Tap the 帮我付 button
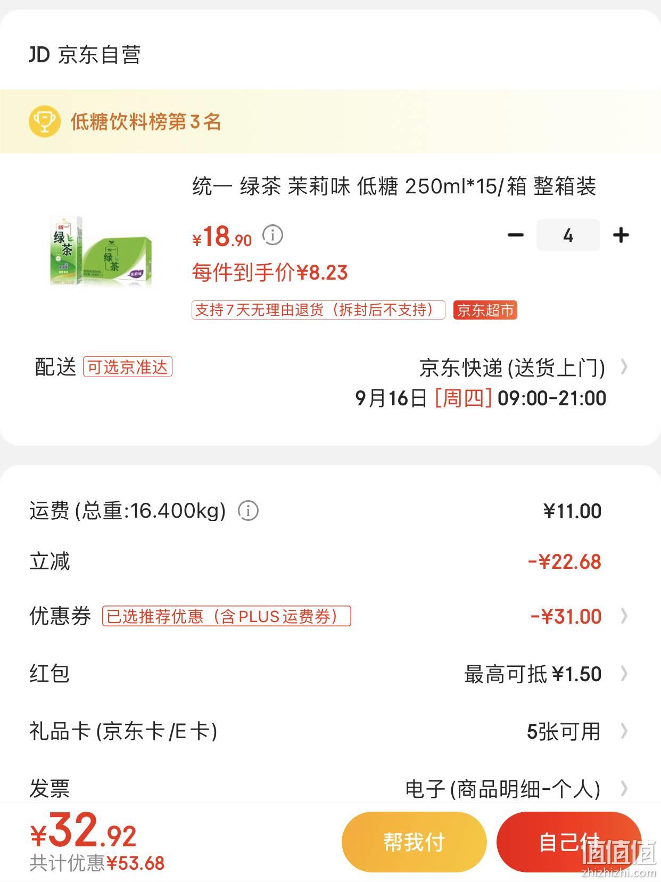661x882 pixels. (414, 842)
